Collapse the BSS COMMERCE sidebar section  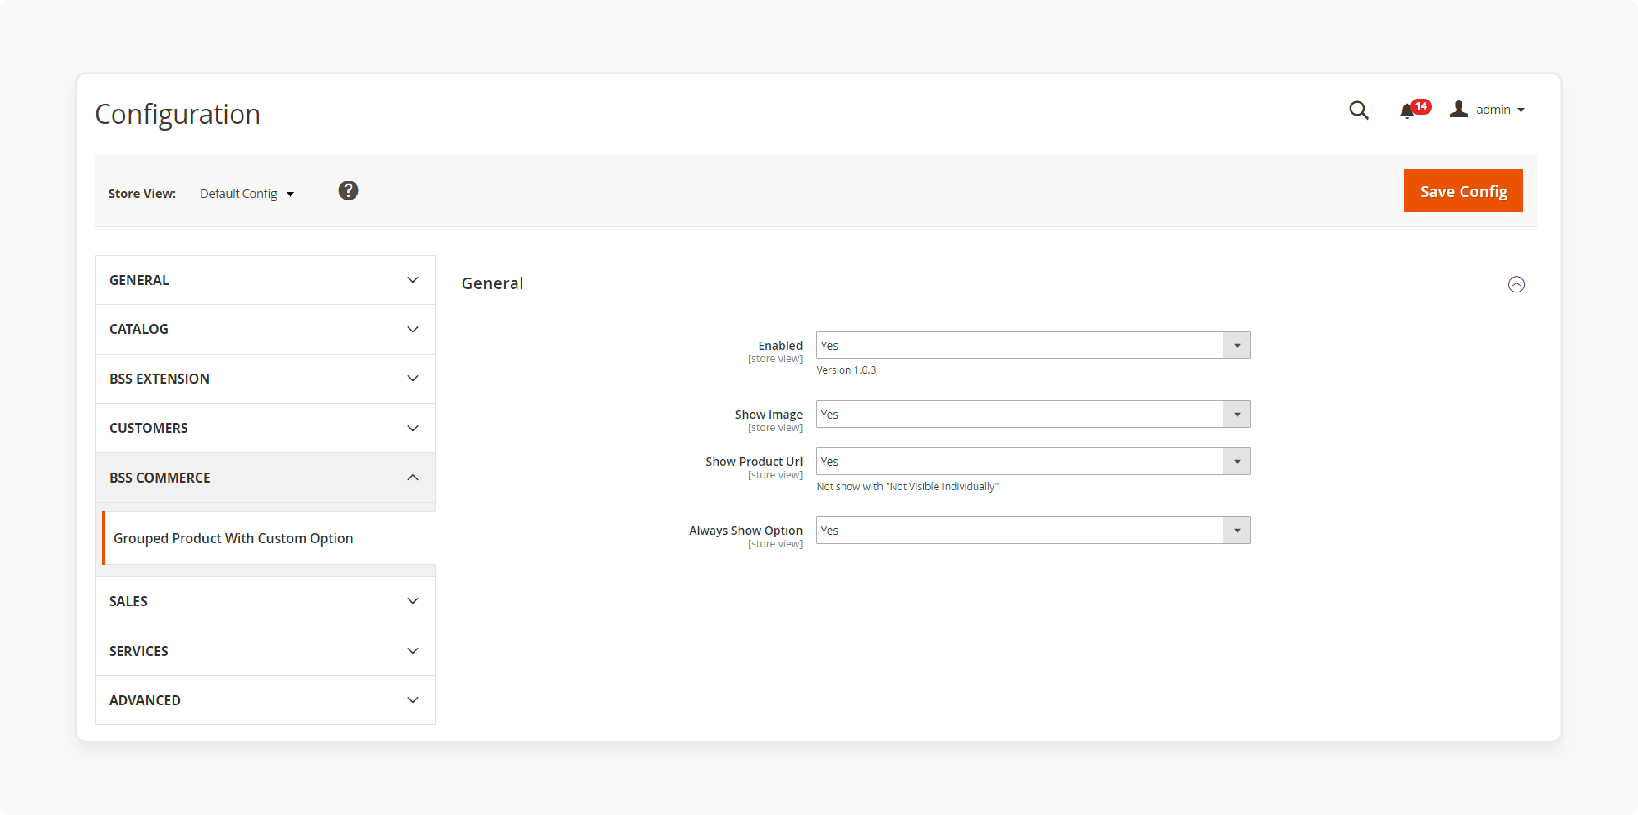click(x=265, y=478)
